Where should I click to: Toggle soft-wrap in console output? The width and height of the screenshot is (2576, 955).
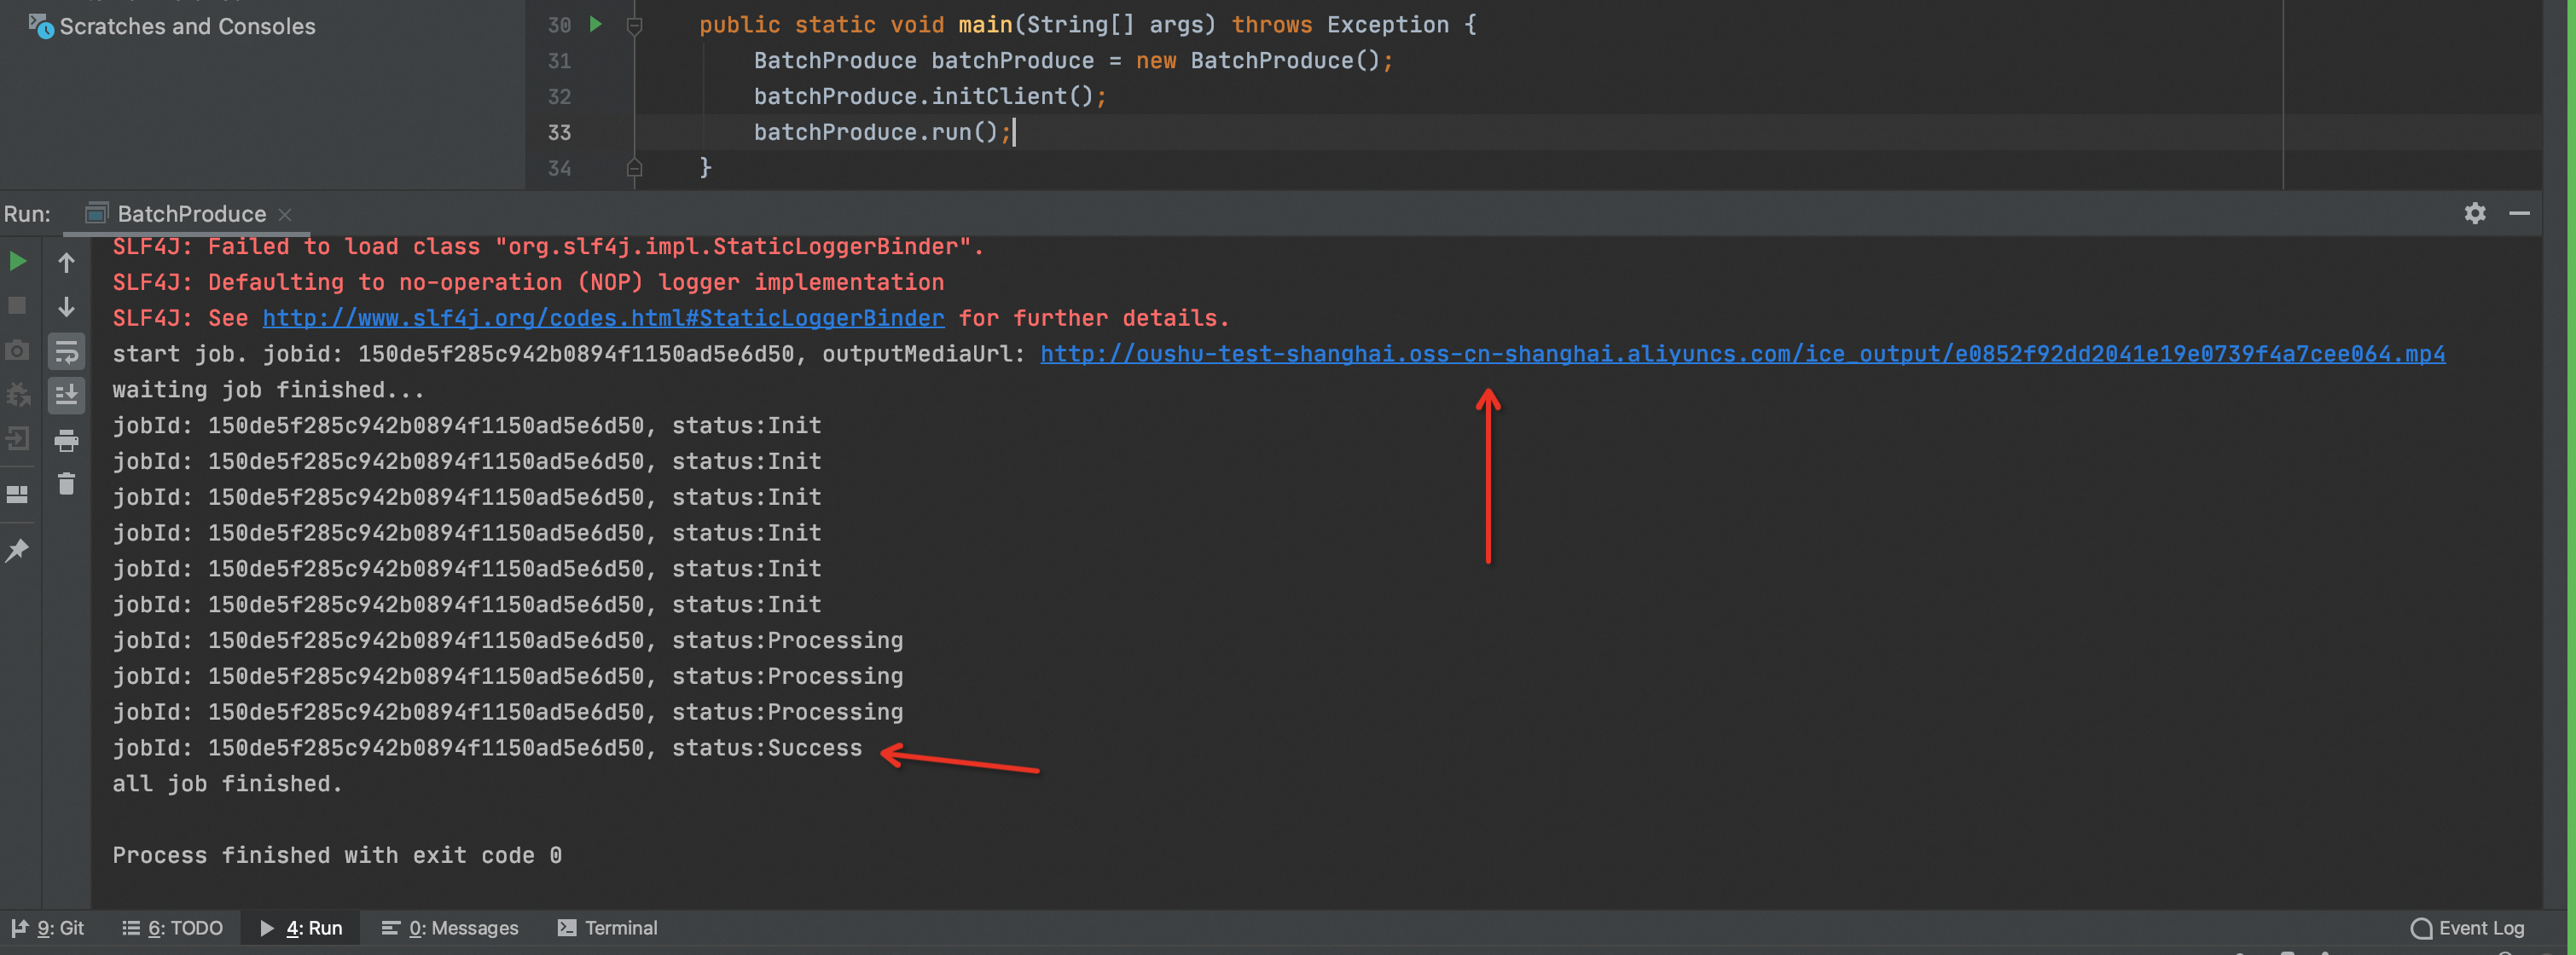tap(66, 351)
